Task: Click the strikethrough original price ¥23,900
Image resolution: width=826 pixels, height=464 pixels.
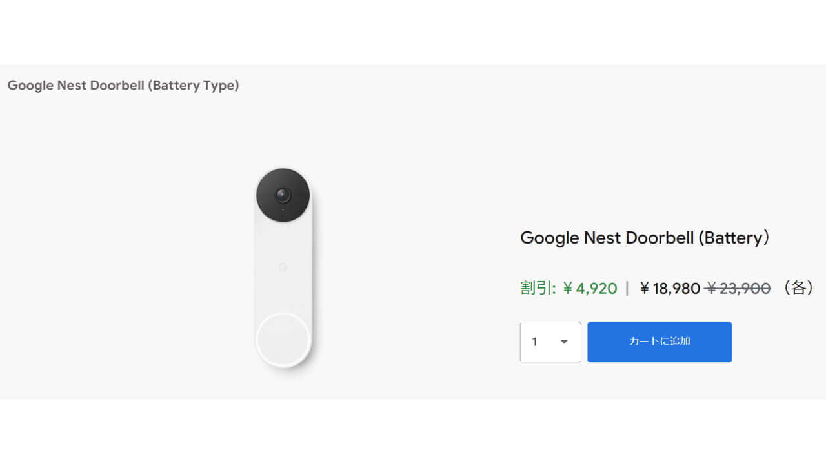Action: [x=738, y=289]
